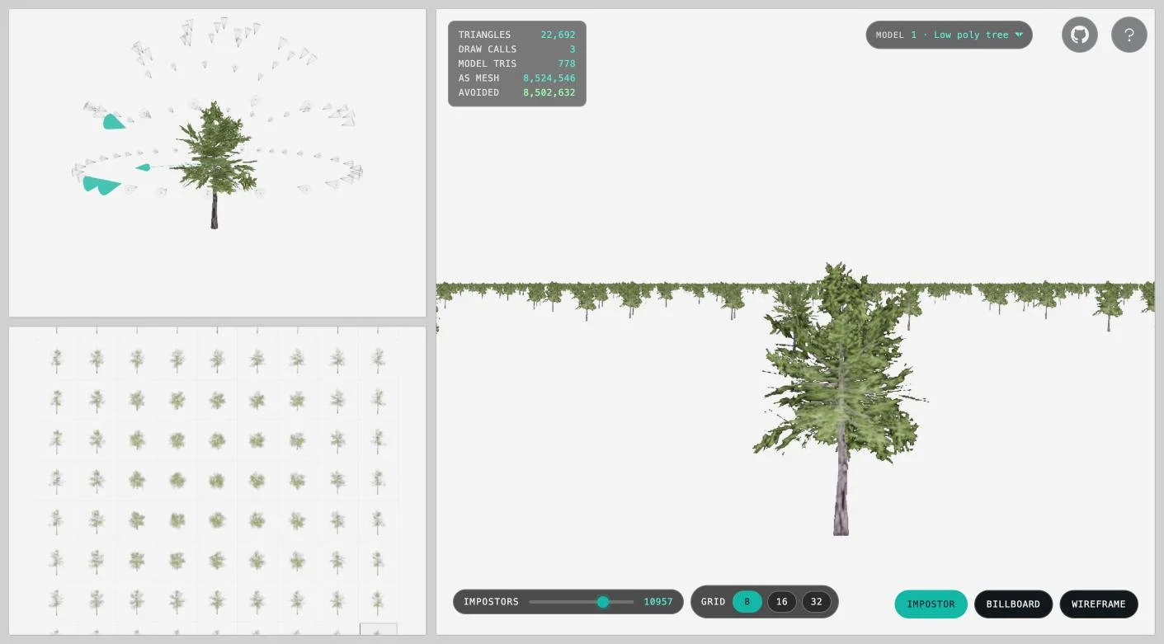Click the teal camera cone at upper left
This screenshot has width=1164, height=644.
coord(114,122)
